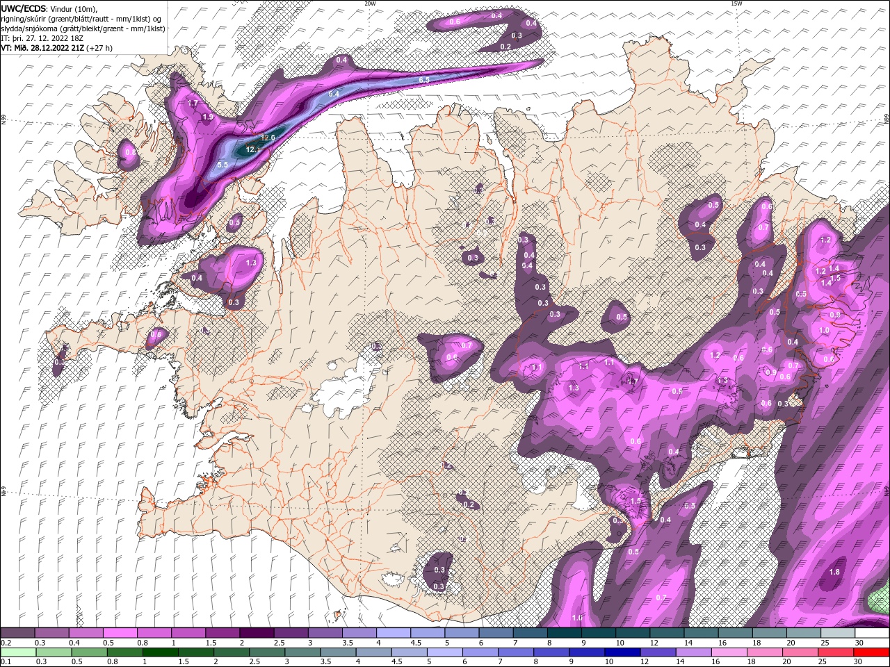
Task: Click the 6.5 precipitation value on the map
Action: pos(424,80)
